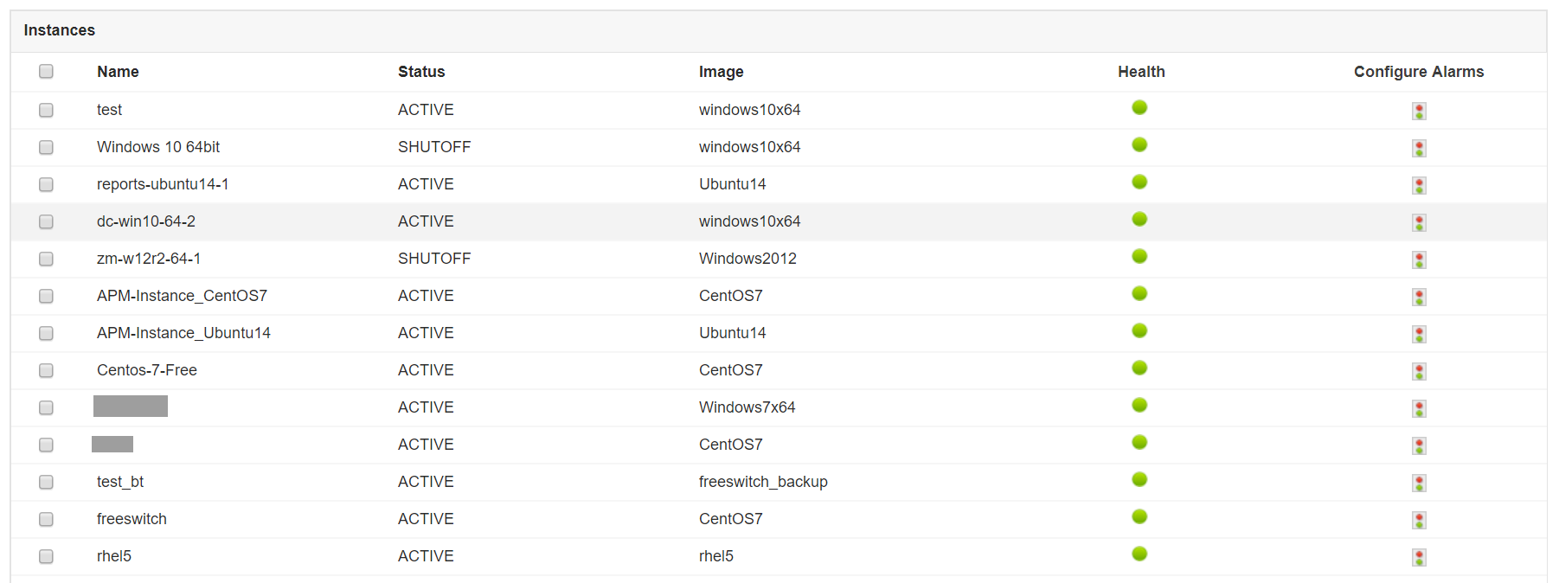Click the alarm icon for reports-ubuntu14-1

pos(1419,185)
